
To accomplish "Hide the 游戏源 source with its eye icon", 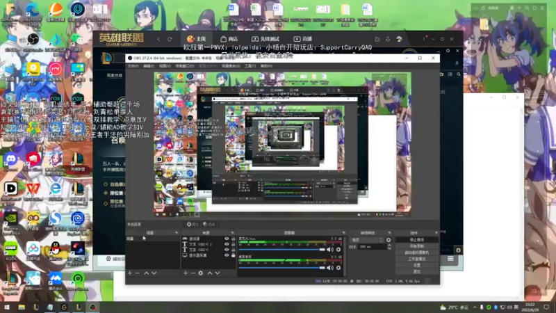I will 227,239.
